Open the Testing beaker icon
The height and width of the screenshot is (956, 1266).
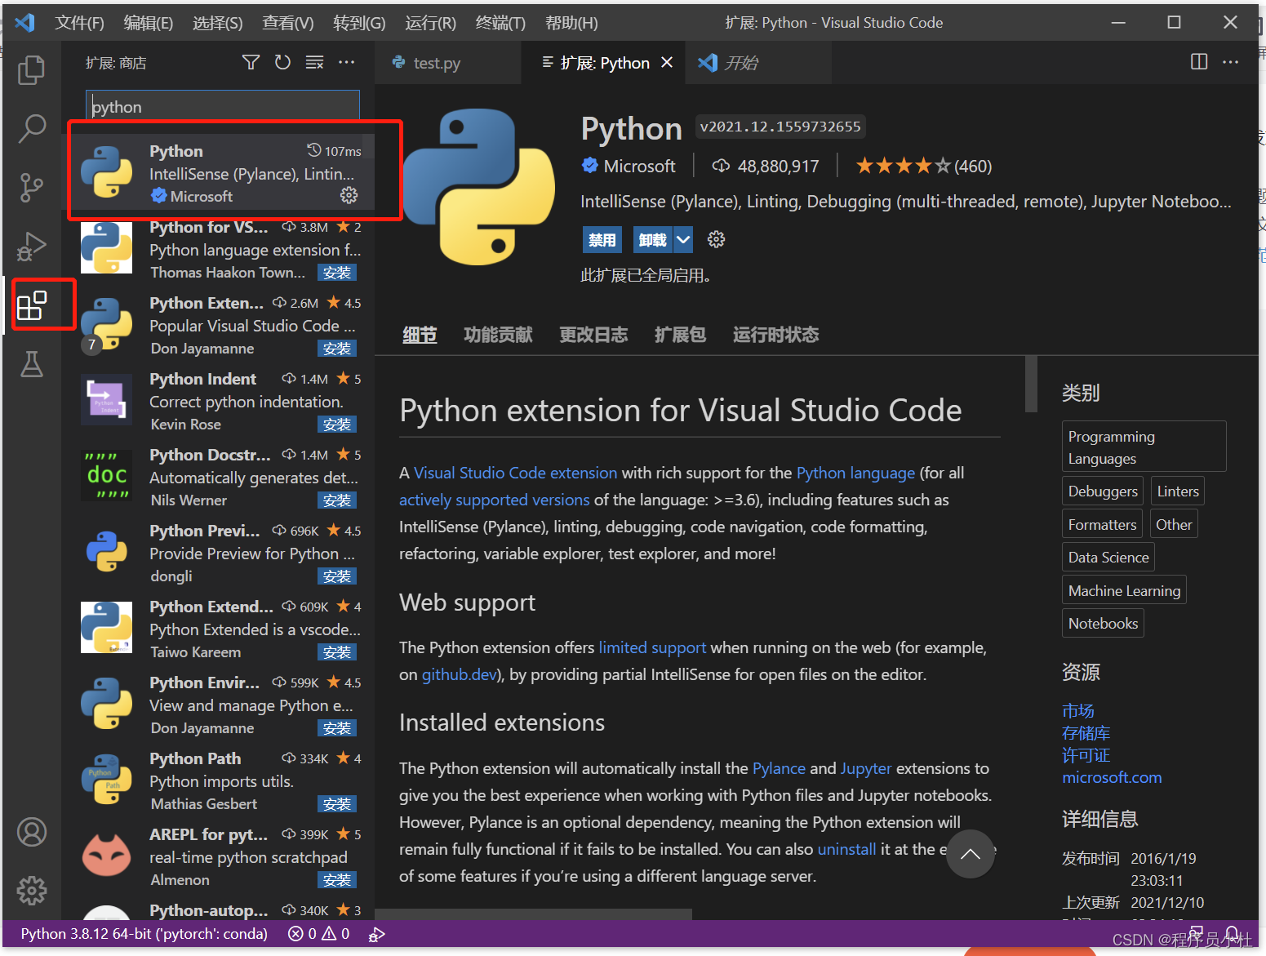tap(31, 364)
